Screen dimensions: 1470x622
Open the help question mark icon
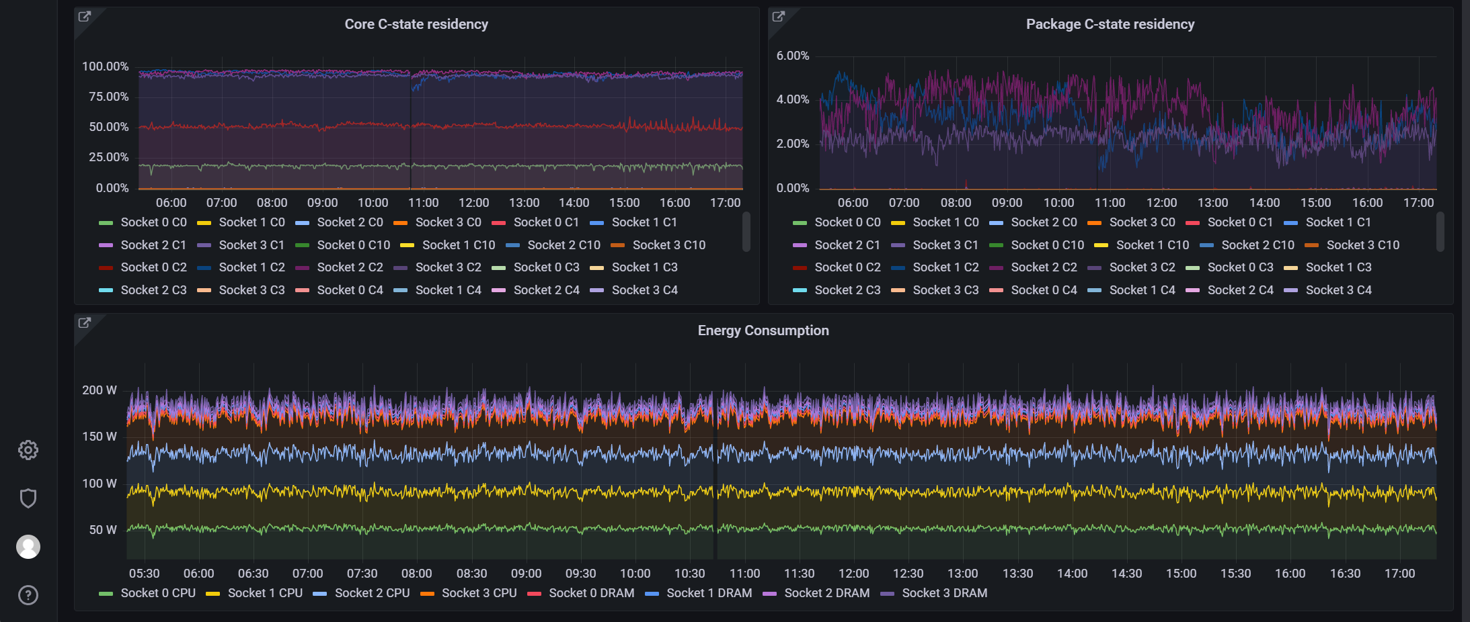pyautogui.click(x=28, y=595)
